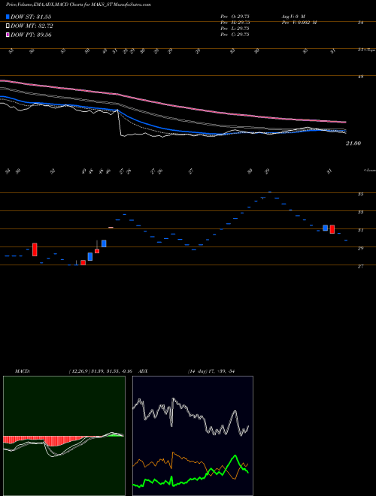The width and height of the screenshot is (376, 496).
Task: Click the white DOW MT legend swatch
Action: click(8, 26)
